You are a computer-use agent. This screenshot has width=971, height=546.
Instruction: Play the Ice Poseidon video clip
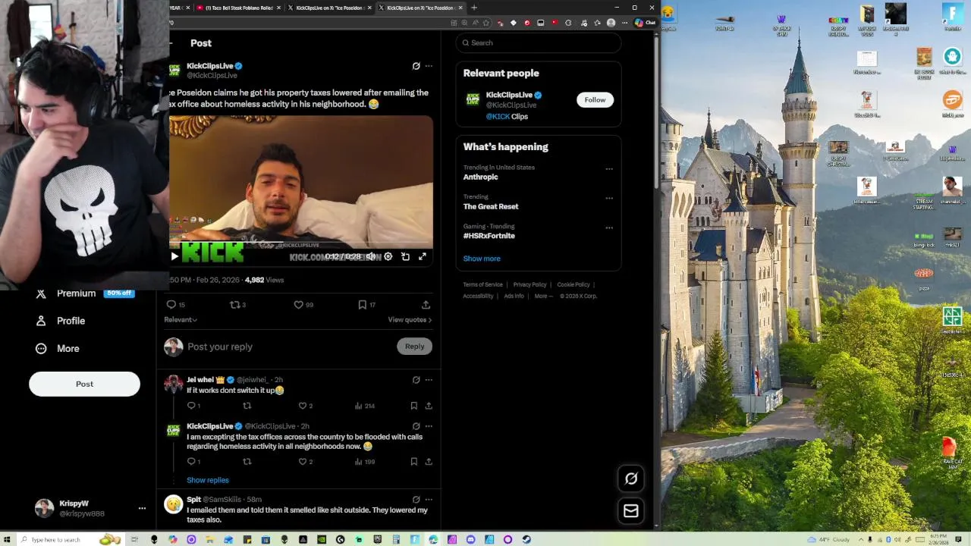point(174,256)
